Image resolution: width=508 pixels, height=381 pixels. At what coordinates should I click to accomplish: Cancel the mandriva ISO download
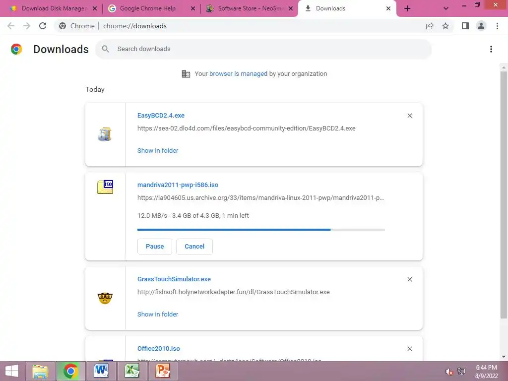[x=194, y=247]
